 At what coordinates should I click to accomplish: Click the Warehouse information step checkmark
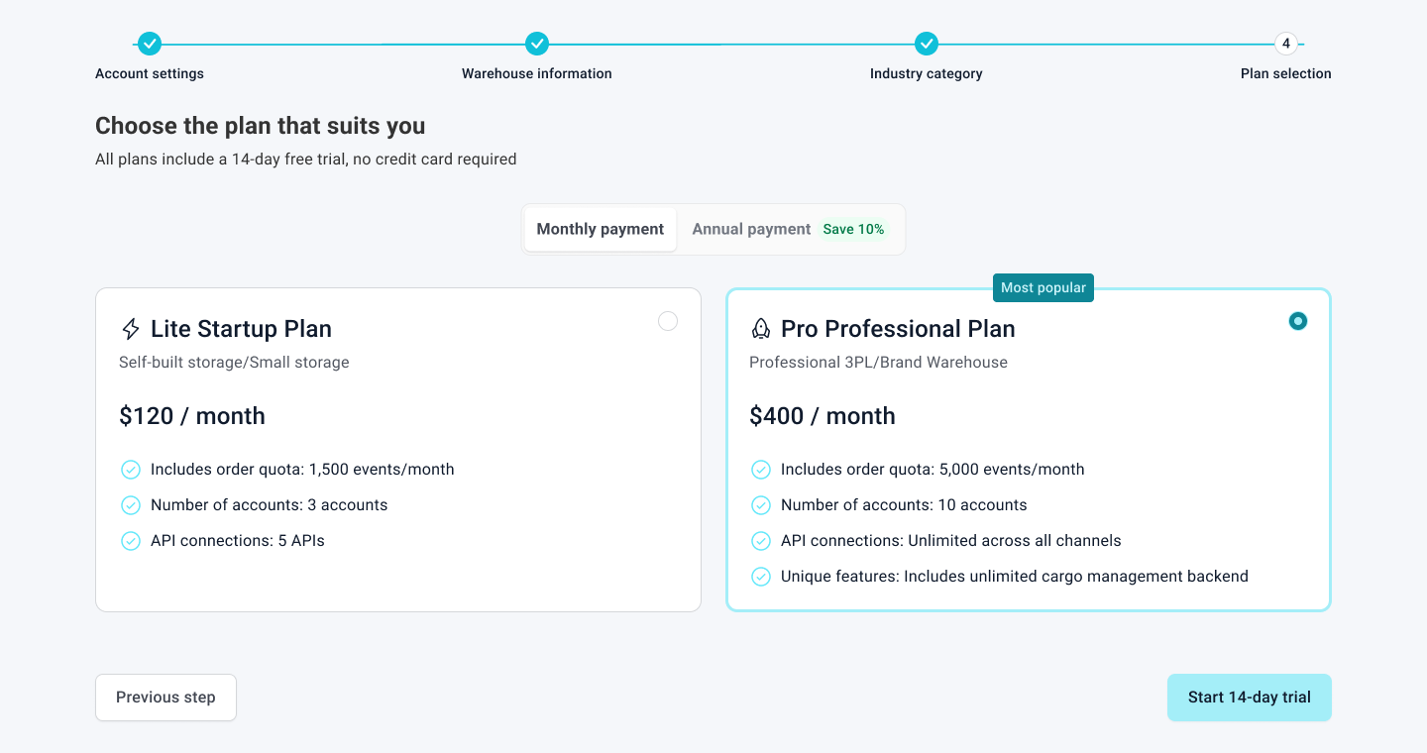[536, 44]
